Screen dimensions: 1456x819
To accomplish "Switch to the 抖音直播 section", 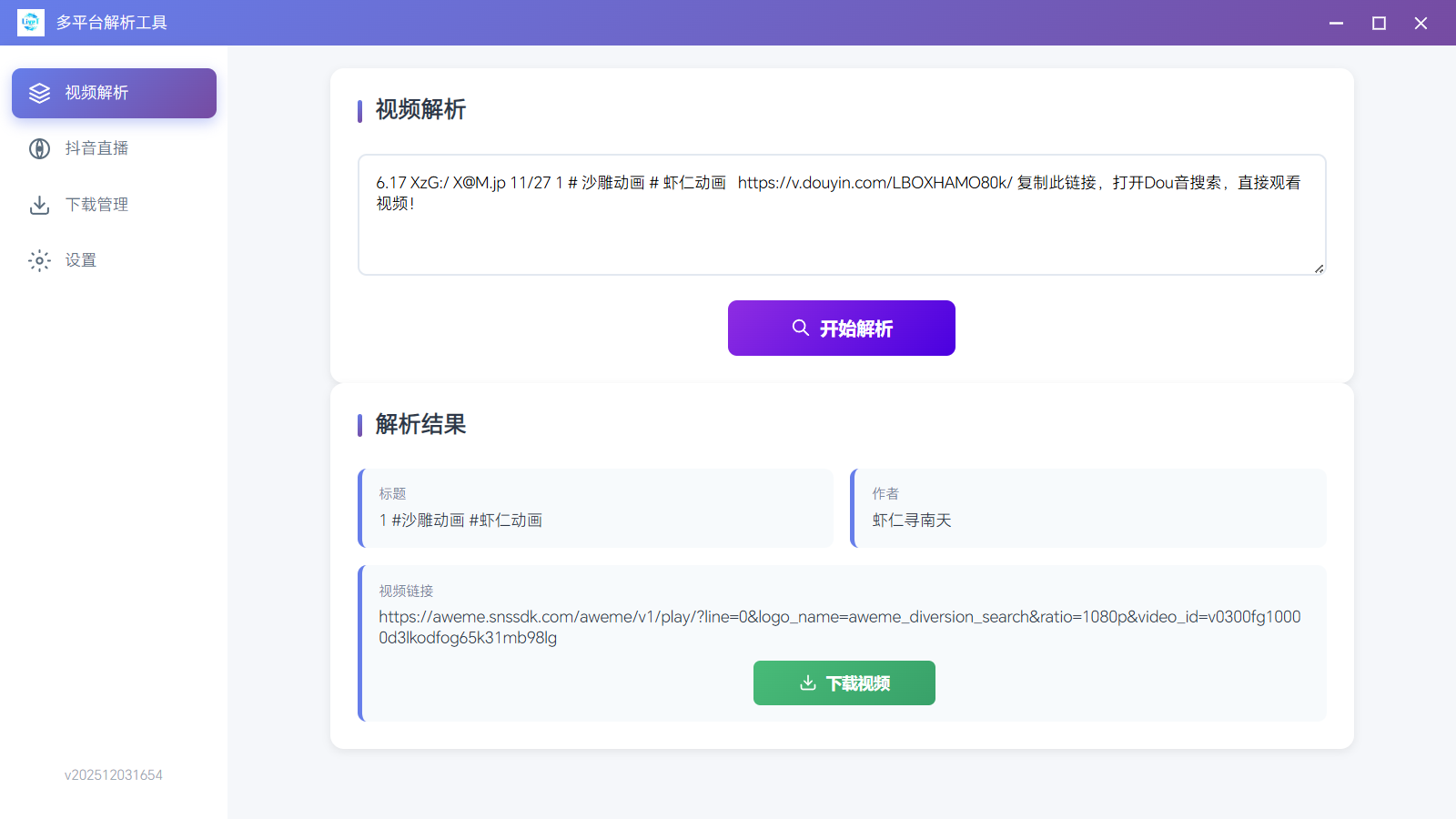I will point(97,148).
